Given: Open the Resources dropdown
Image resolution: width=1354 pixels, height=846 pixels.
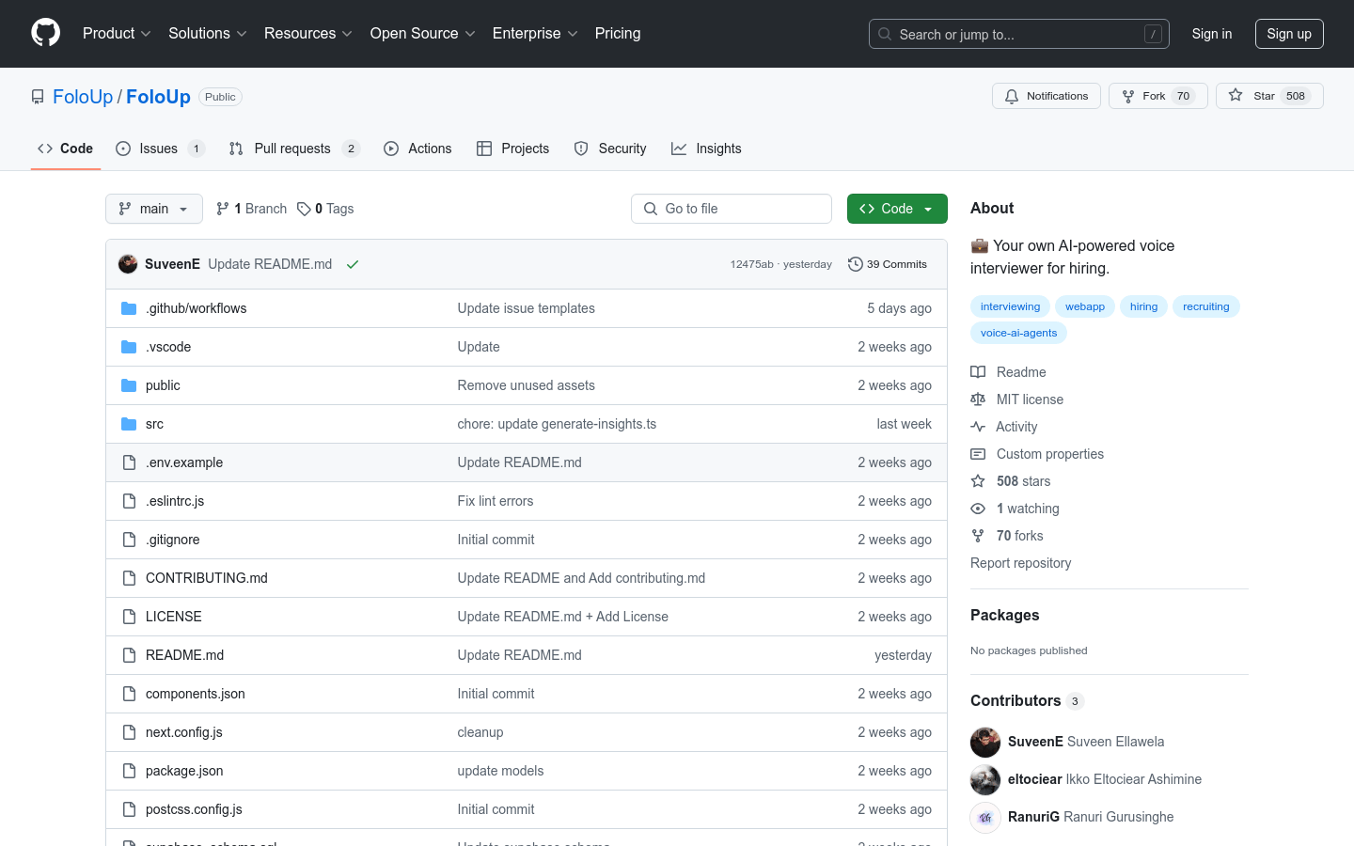Looking at the screenshot, I should 308,33.
